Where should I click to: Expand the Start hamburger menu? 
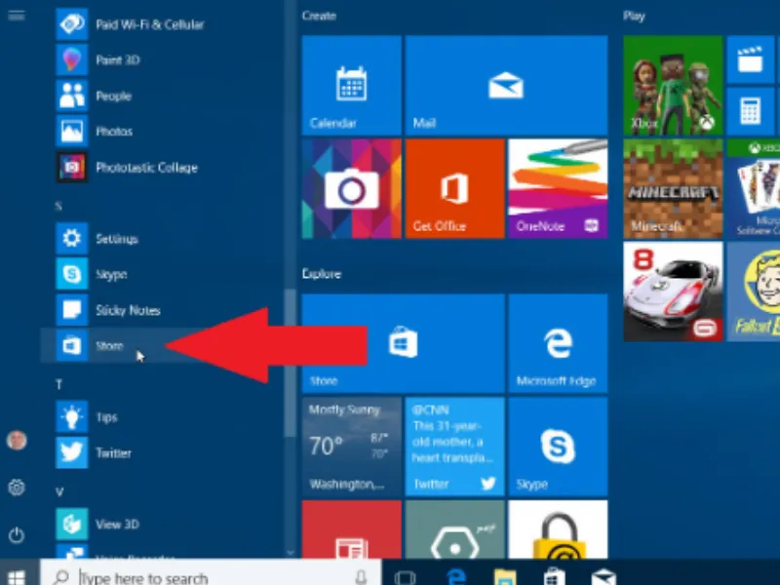tap(17, 16)
